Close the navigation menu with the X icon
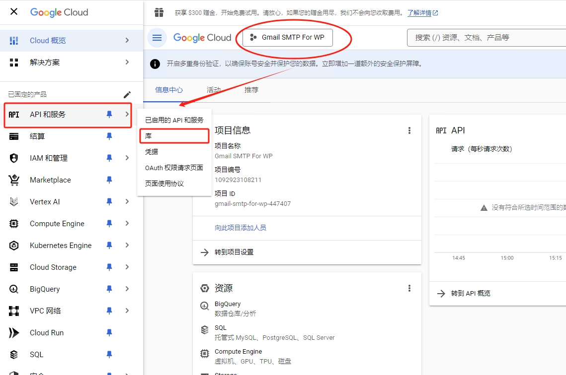This screenshot has width=566, height=375. click(14, 12)
